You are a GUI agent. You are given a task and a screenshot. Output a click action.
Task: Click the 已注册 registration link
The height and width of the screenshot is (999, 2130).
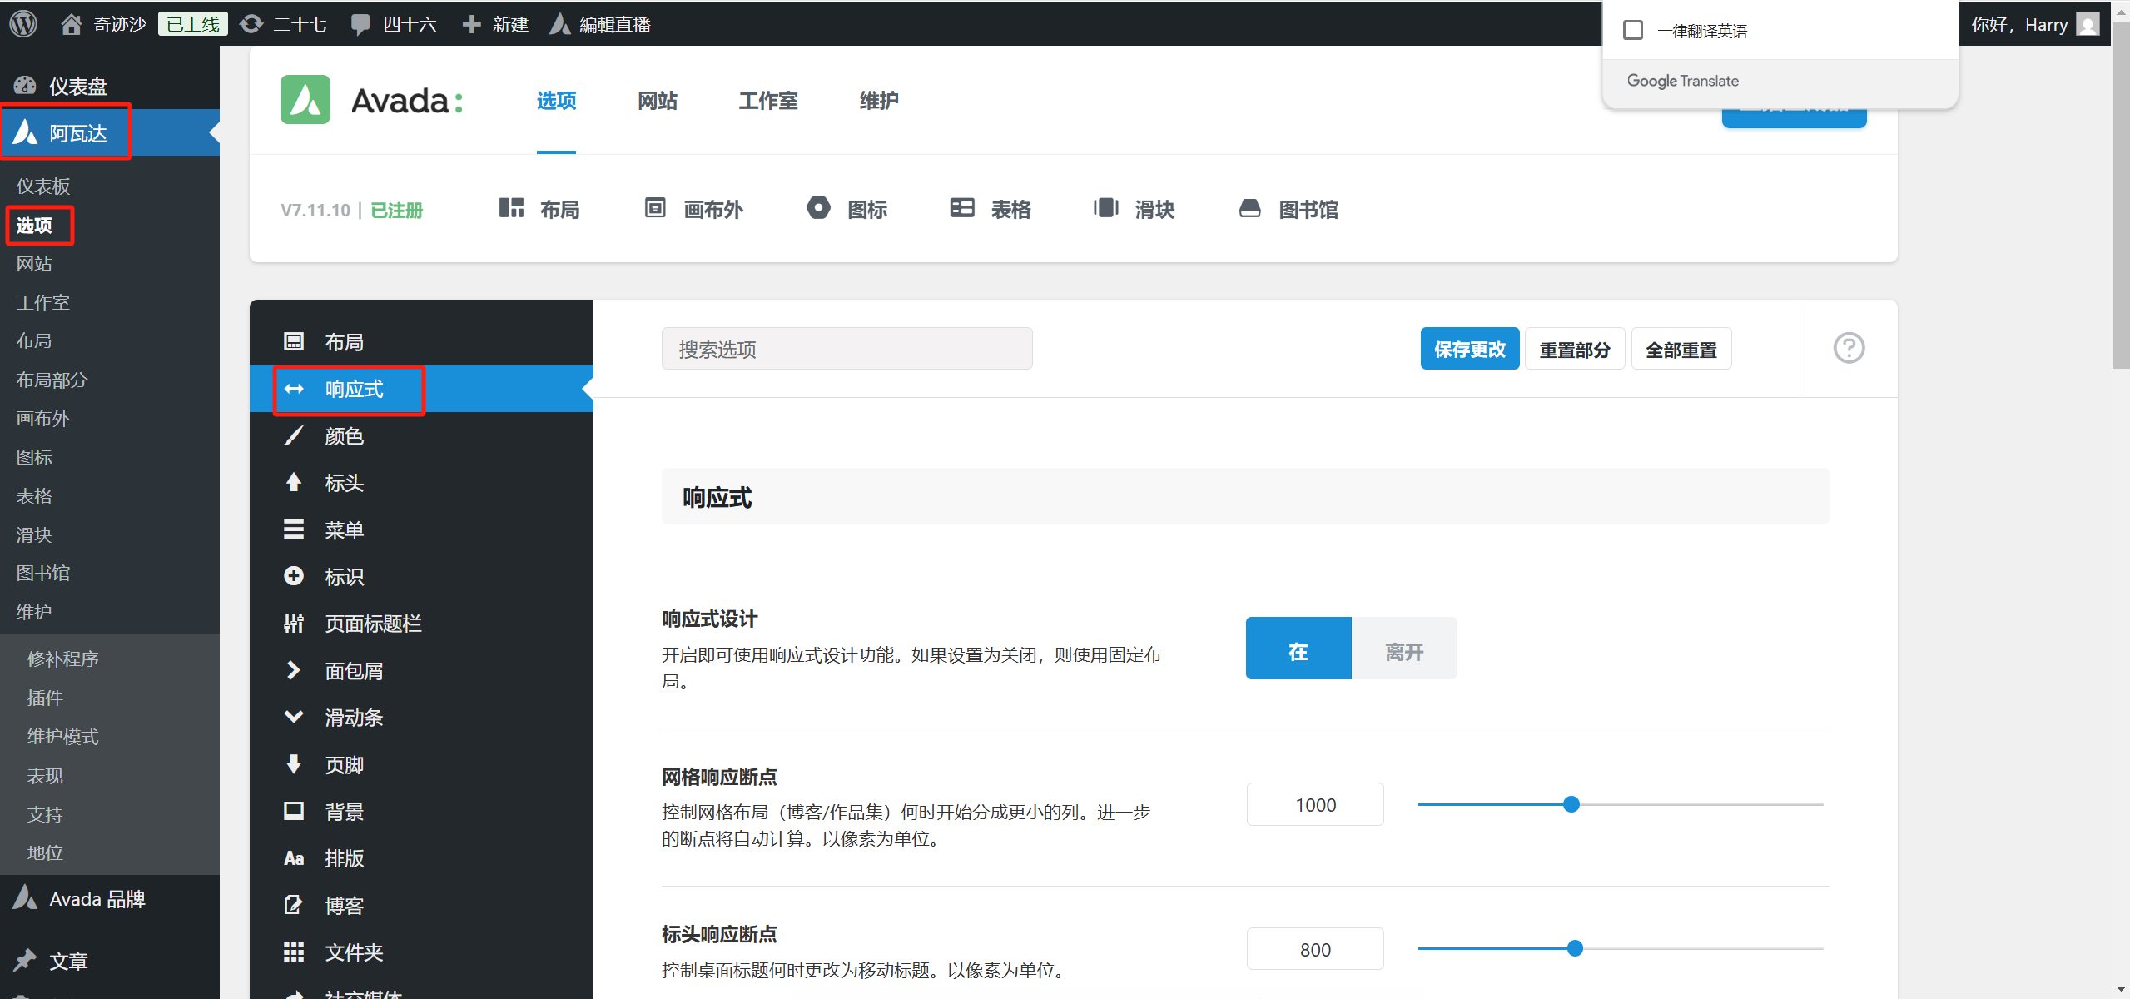pyautogui.click(x=397, y=211)
